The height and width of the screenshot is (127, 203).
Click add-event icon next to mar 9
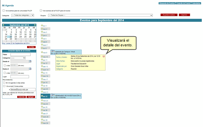coord(42,52)
